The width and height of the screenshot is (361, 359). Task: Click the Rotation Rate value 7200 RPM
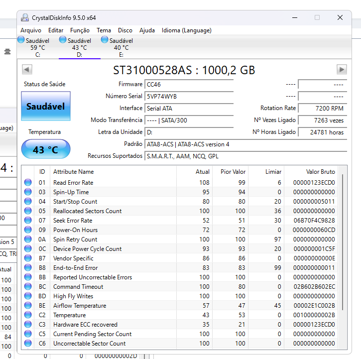323,108
